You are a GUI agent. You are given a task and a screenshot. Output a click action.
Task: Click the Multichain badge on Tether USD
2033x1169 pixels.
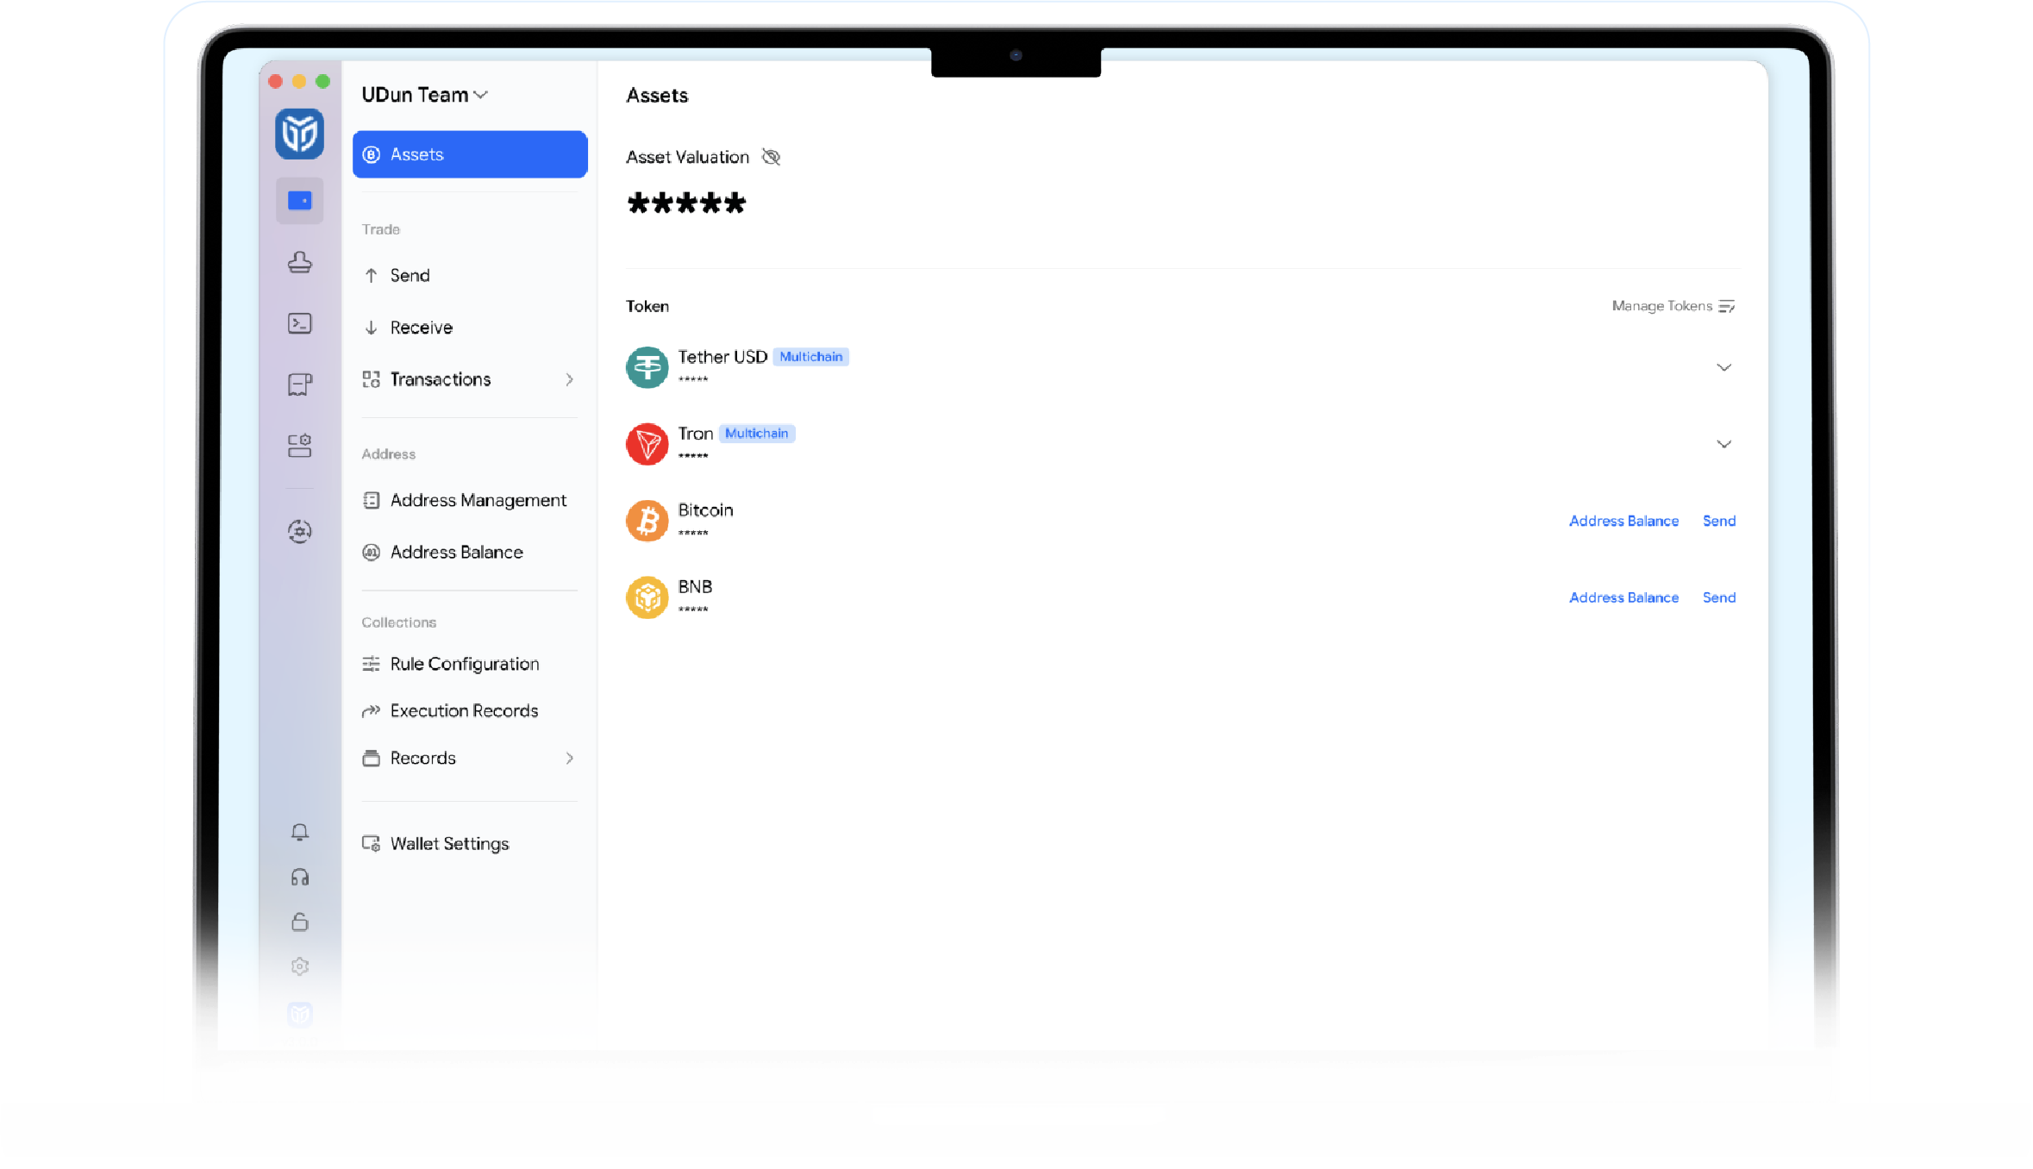tap(810, 357)
